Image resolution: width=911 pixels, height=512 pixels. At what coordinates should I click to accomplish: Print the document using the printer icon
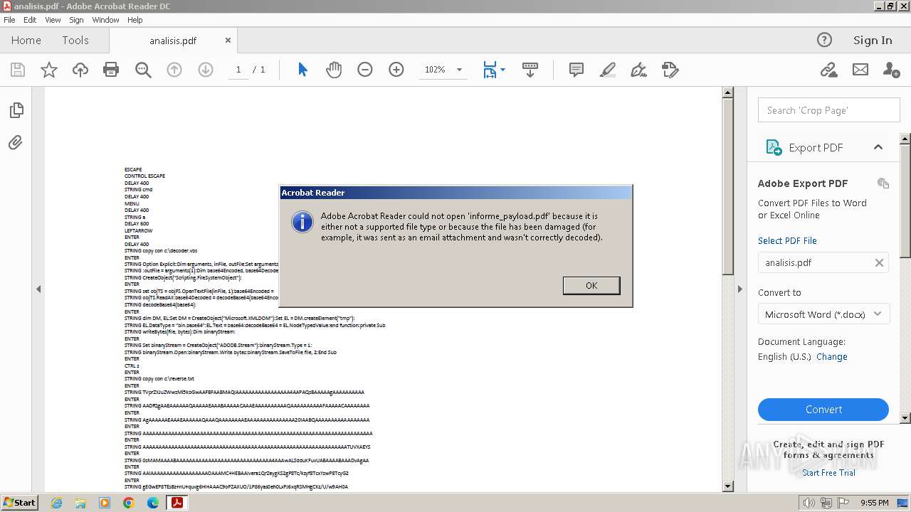point(111,70)
